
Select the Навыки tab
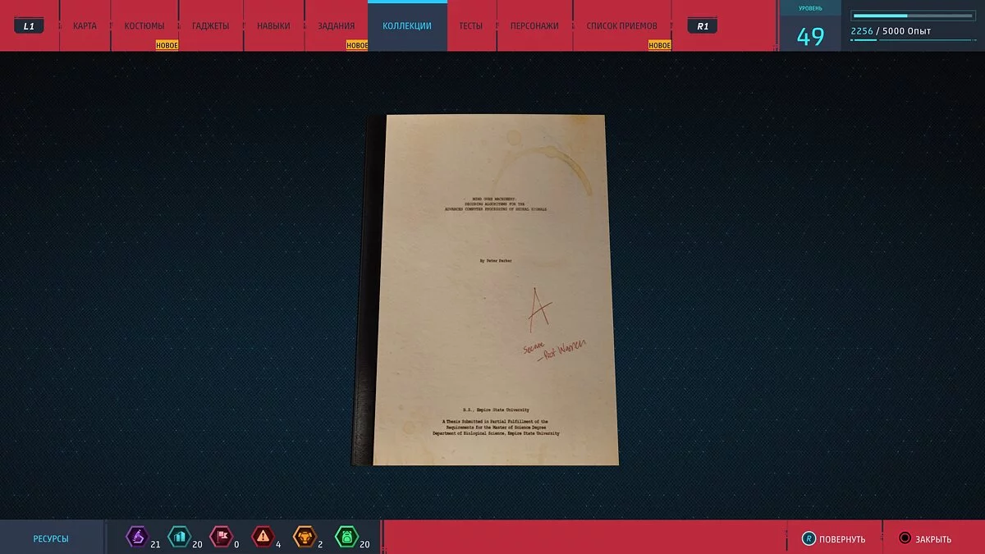click(x=273, y=25)
